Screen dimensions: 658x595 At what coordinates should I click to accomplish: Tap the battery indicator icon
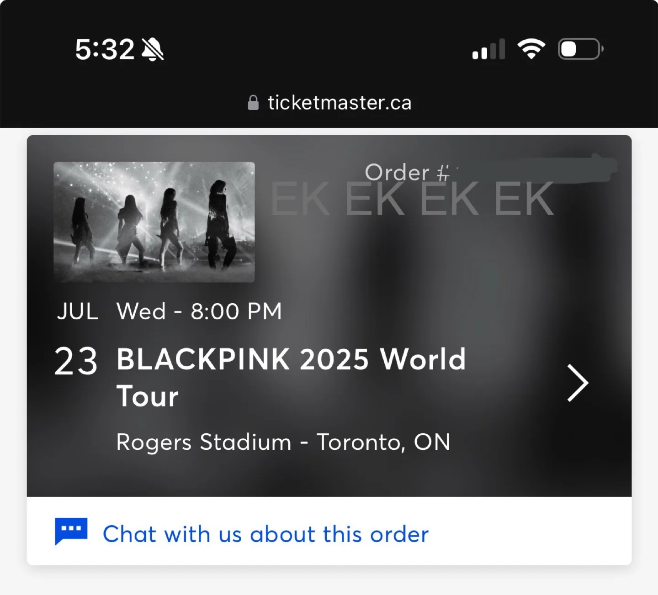tap(581, 49)
